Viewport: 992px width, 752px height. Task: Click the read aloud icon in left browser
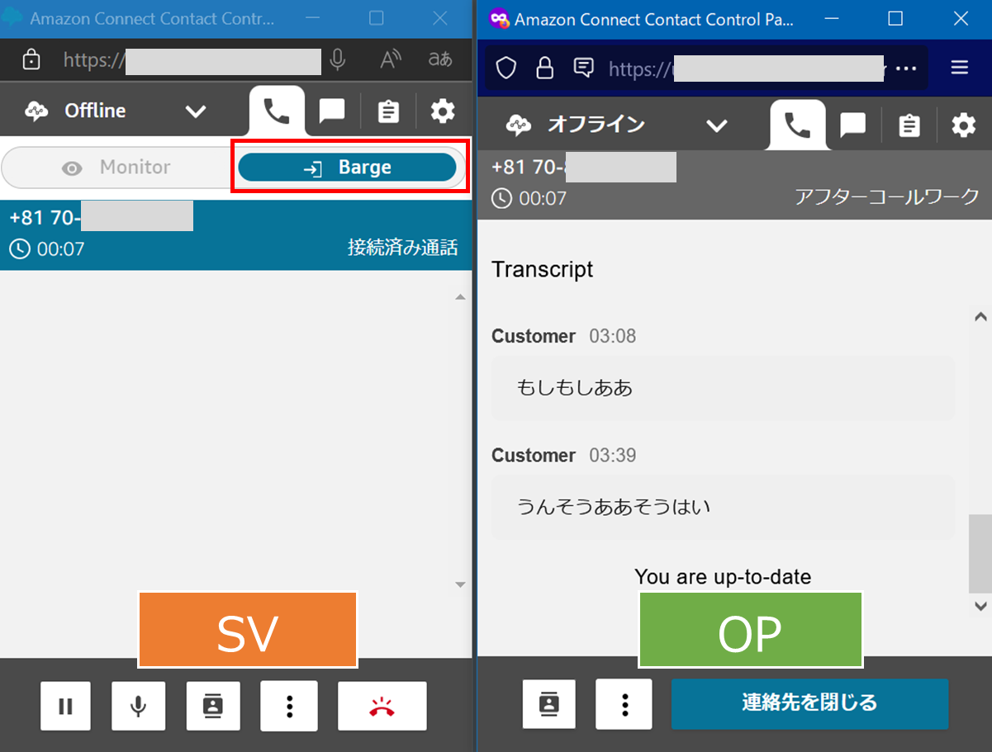(390, 59)
